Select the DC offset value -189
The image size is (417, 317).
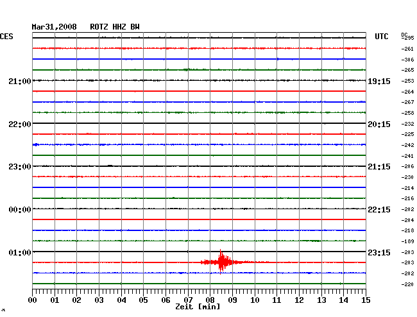coord(407,241)
